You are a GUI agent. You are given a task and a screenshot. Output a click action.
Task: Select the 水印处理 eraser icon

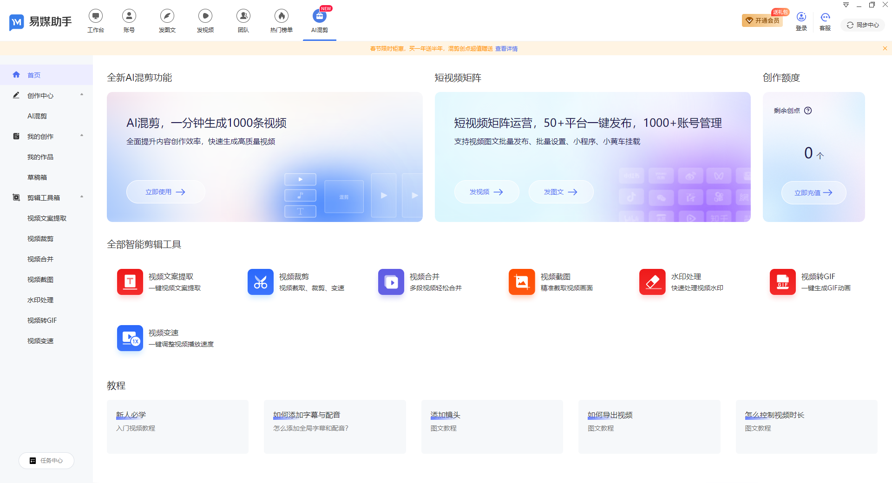pyautogui.click(x=652, y=282)
